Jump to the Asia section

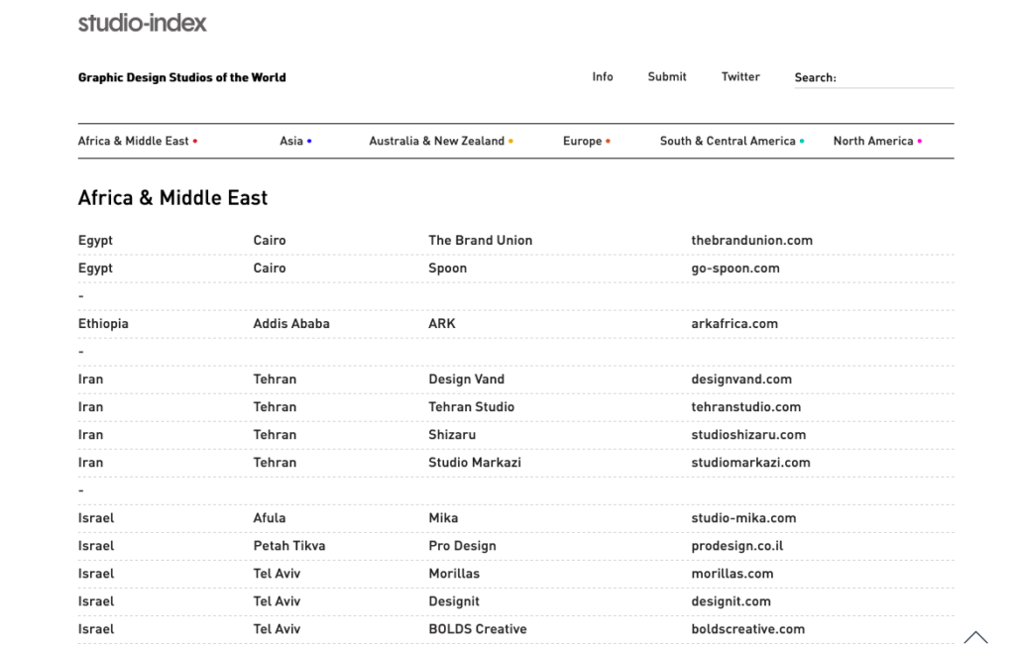[291, 142]
